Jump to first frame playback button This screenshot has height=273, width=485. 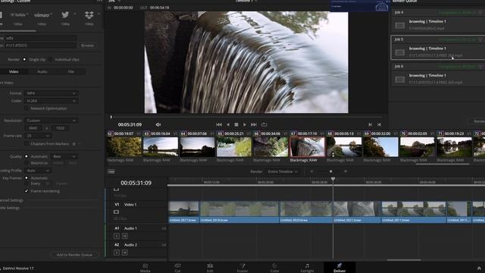[219, 124]
